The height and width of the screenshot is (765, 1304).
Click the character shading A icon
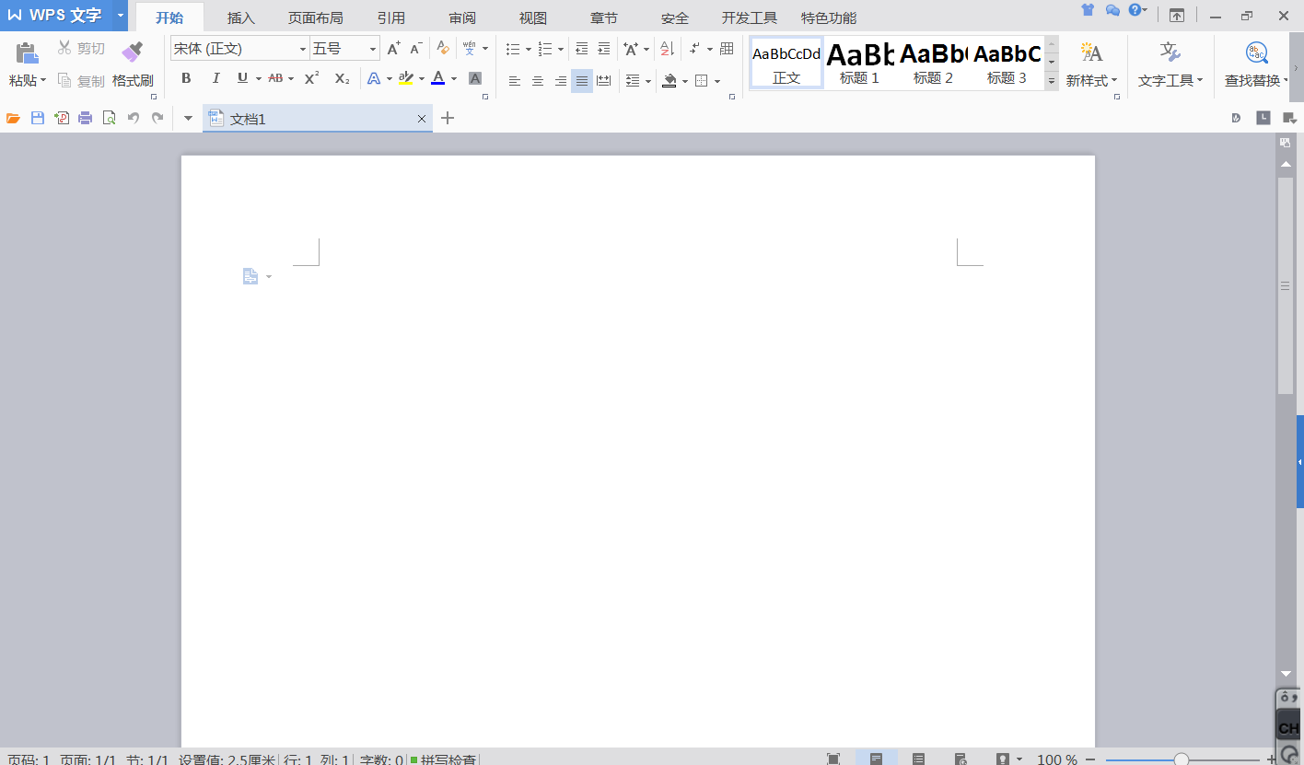click(475, 79)
